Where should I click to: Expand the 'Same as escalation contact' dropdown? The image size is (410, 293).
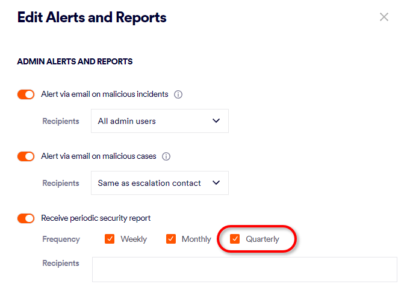pyautogui.click(x=159, y=183)
